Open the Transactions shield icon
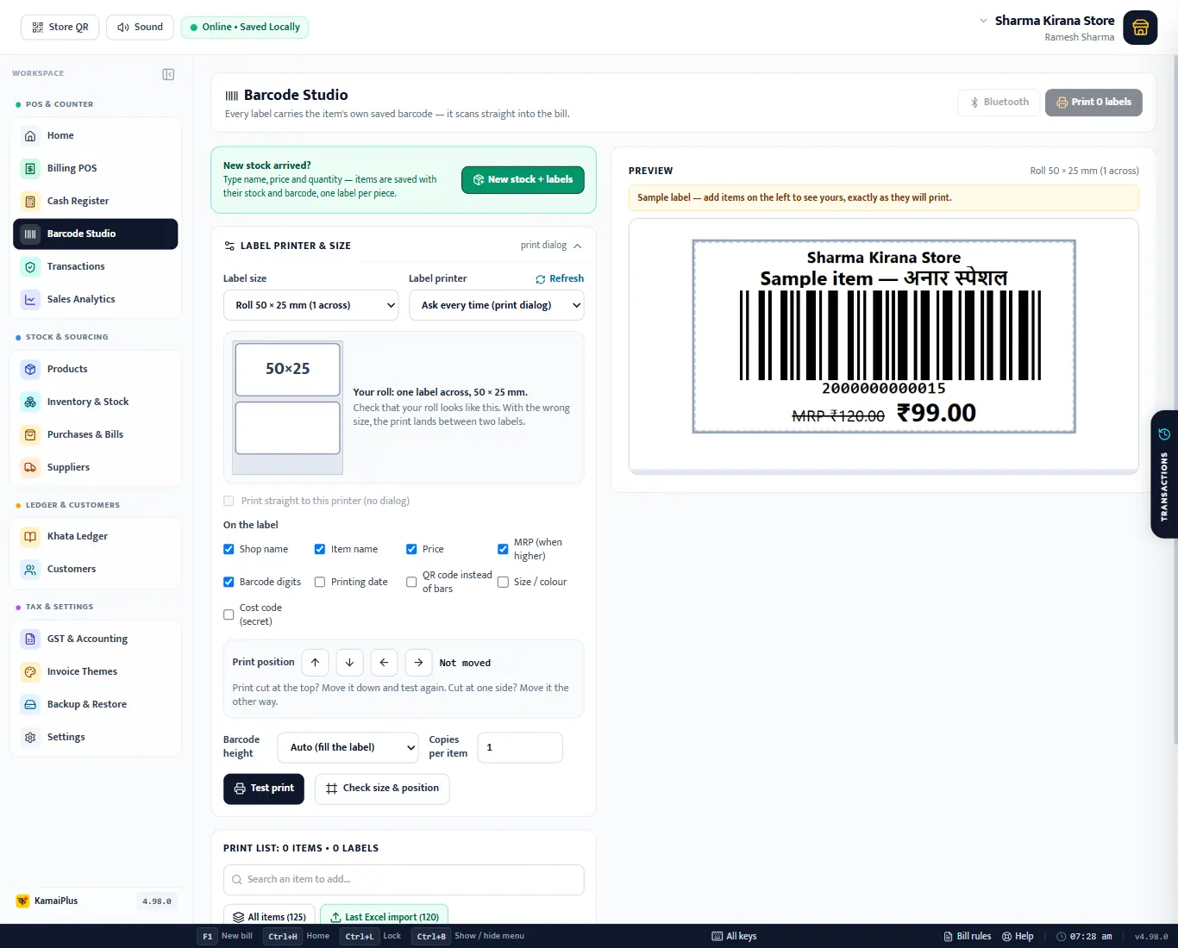Image resolution: width=1178 pixels, height=948 pixels. (30, 267)
